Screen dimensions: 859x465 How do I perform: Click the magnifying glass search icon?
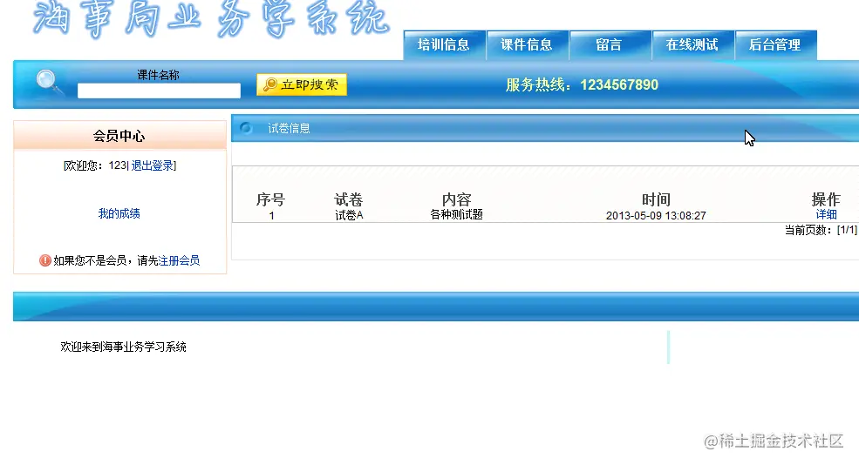(48, 82)
